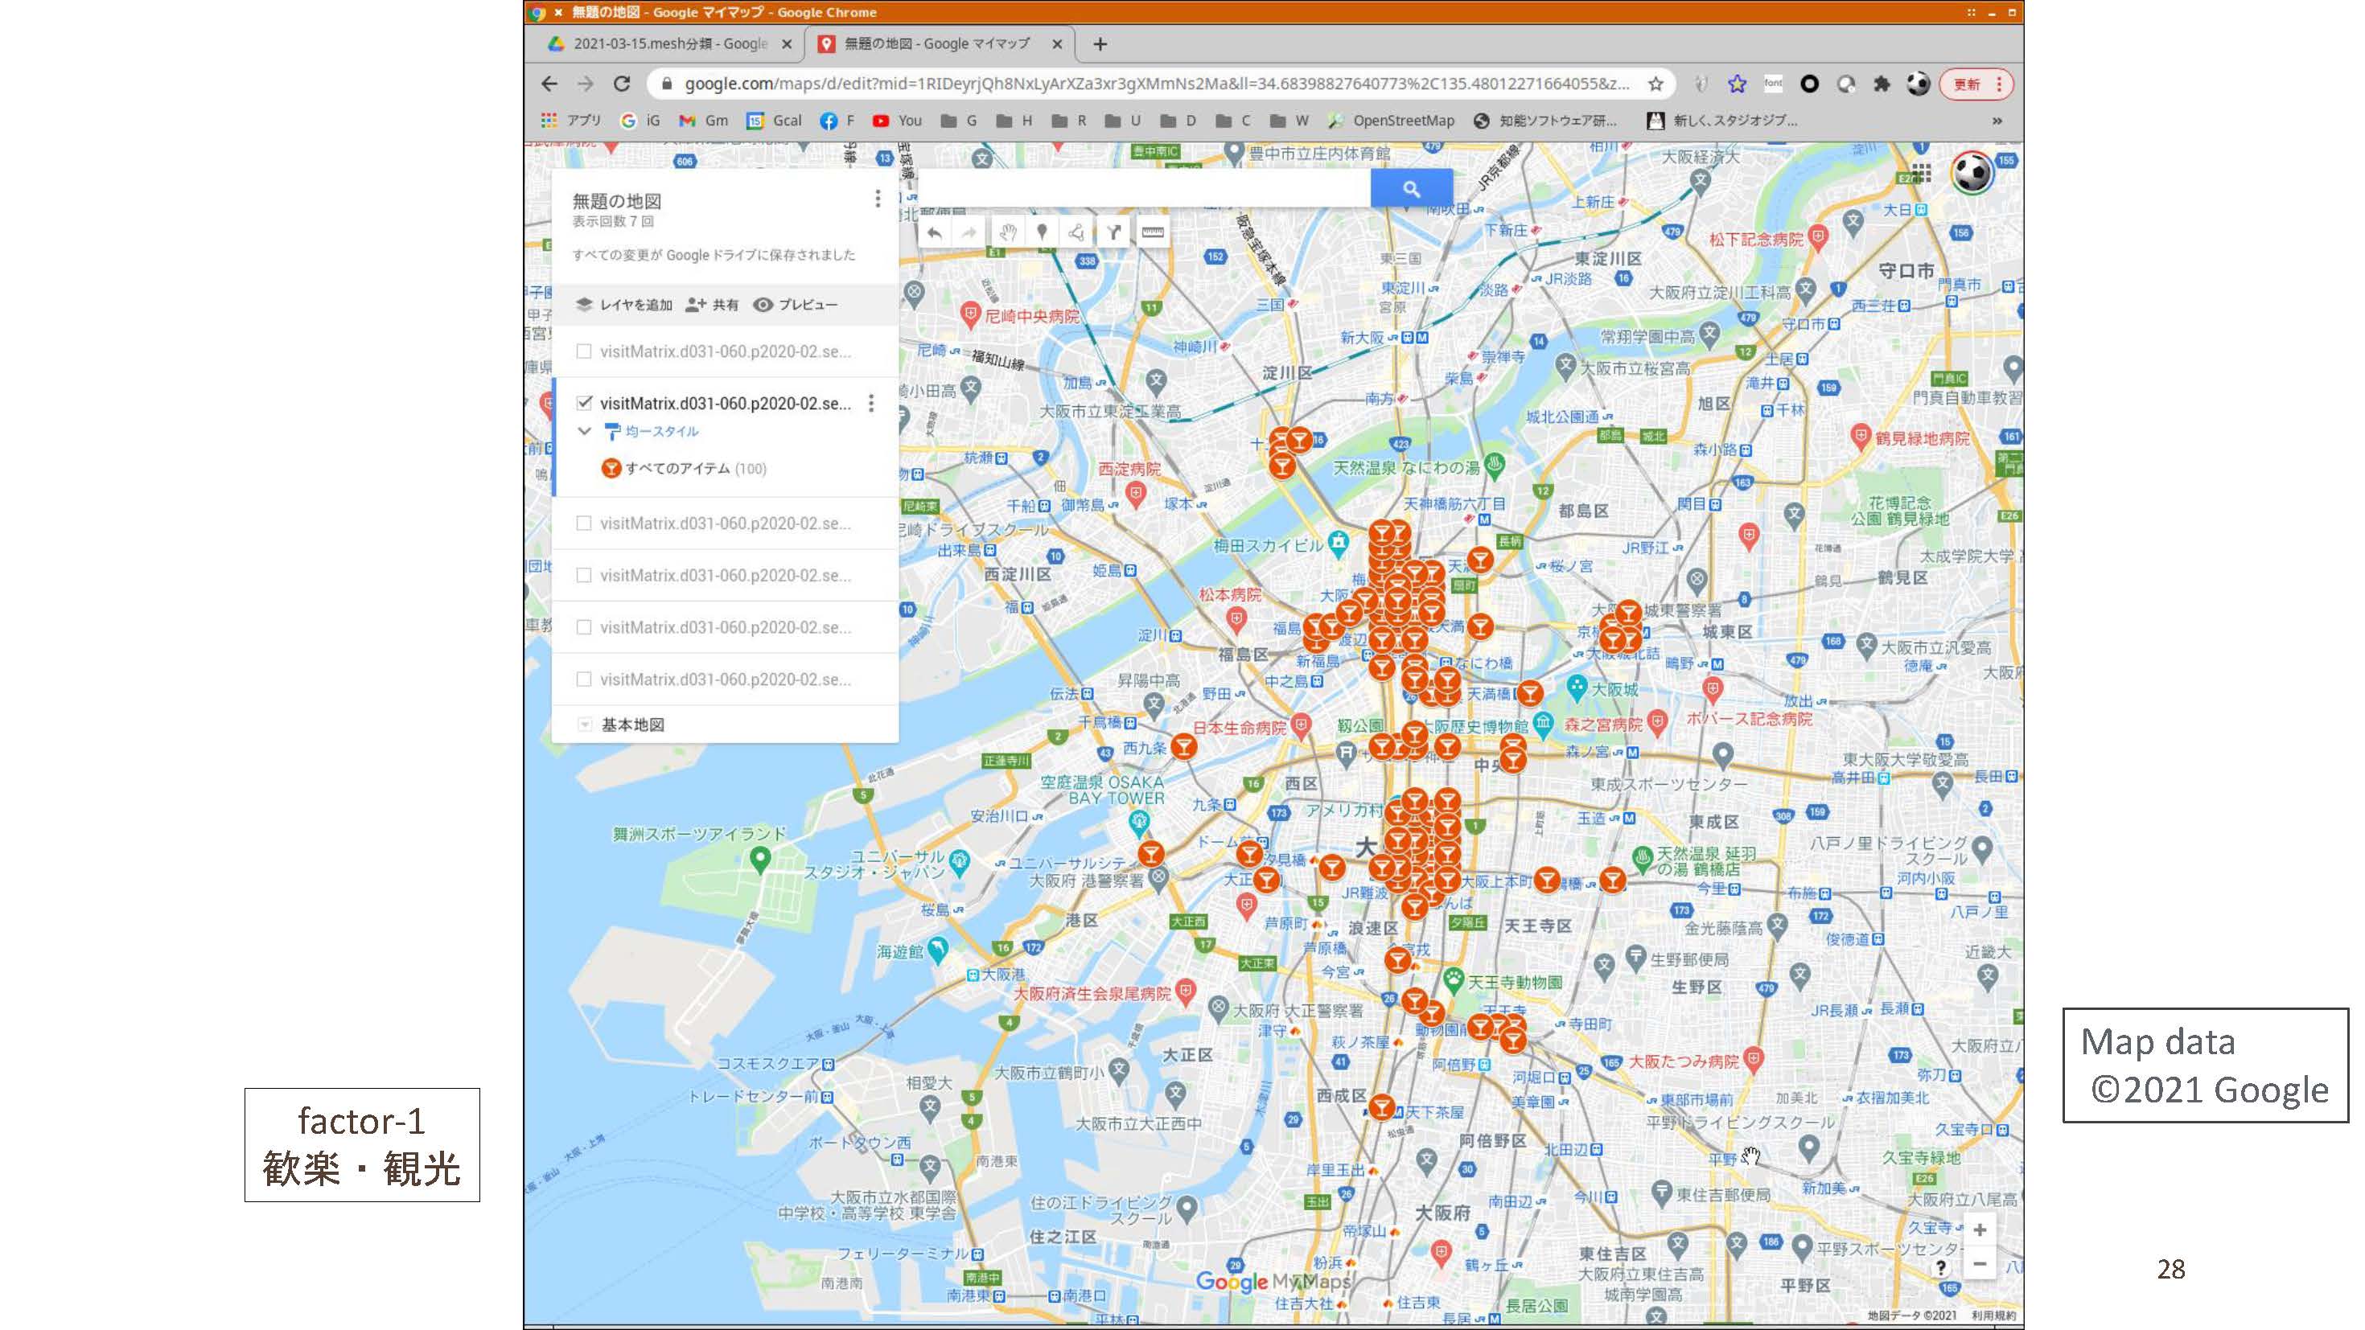Click the address bar URL

click(1157, 84)
